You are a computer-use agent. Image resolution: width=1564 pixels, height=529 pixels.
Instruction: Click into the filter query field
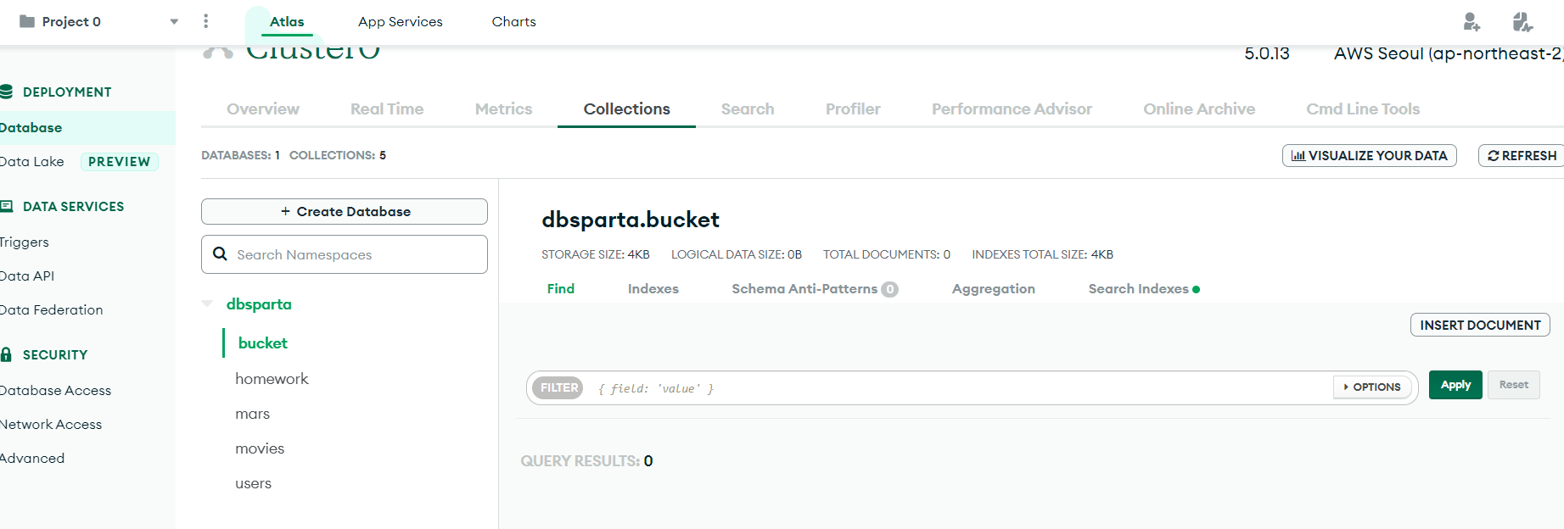pos(959,388)
